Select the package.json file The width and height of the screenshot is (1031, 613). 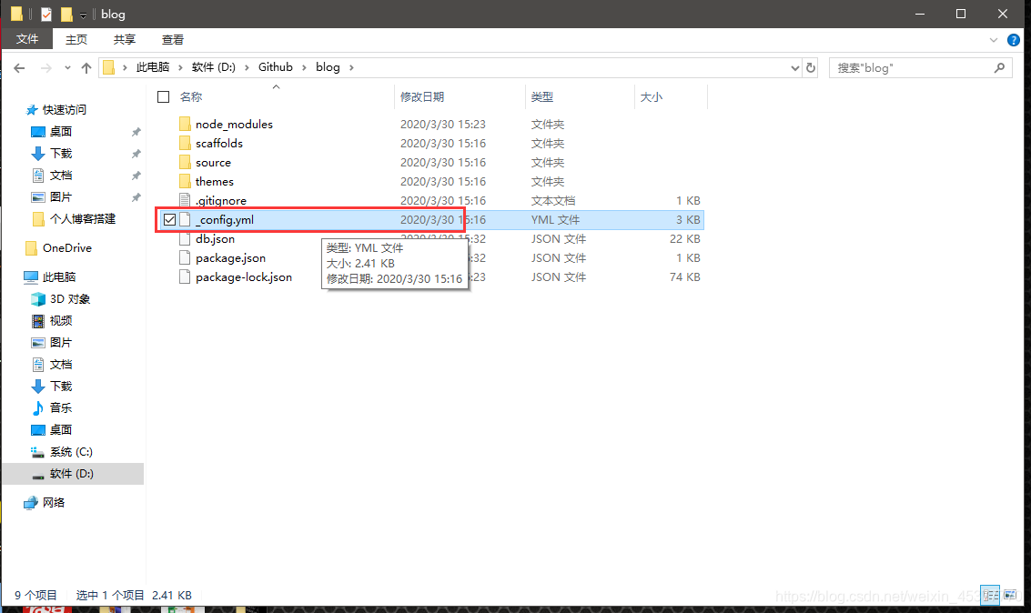point(230,258)
